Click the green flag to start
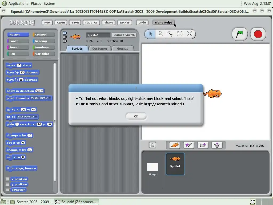 (x=240, y=34)
